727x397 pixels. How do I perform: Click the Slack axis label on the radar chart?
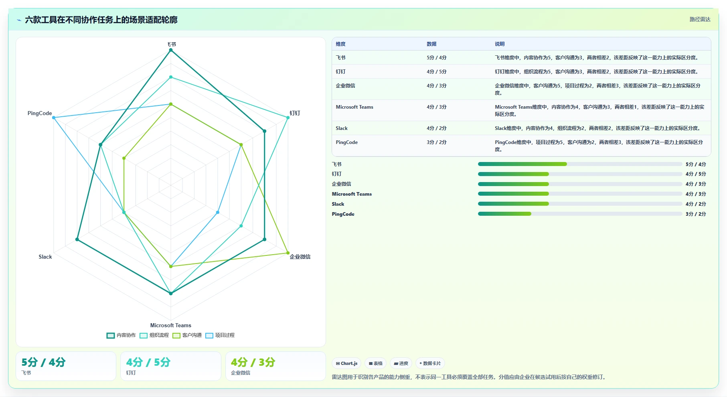point(45,257)
